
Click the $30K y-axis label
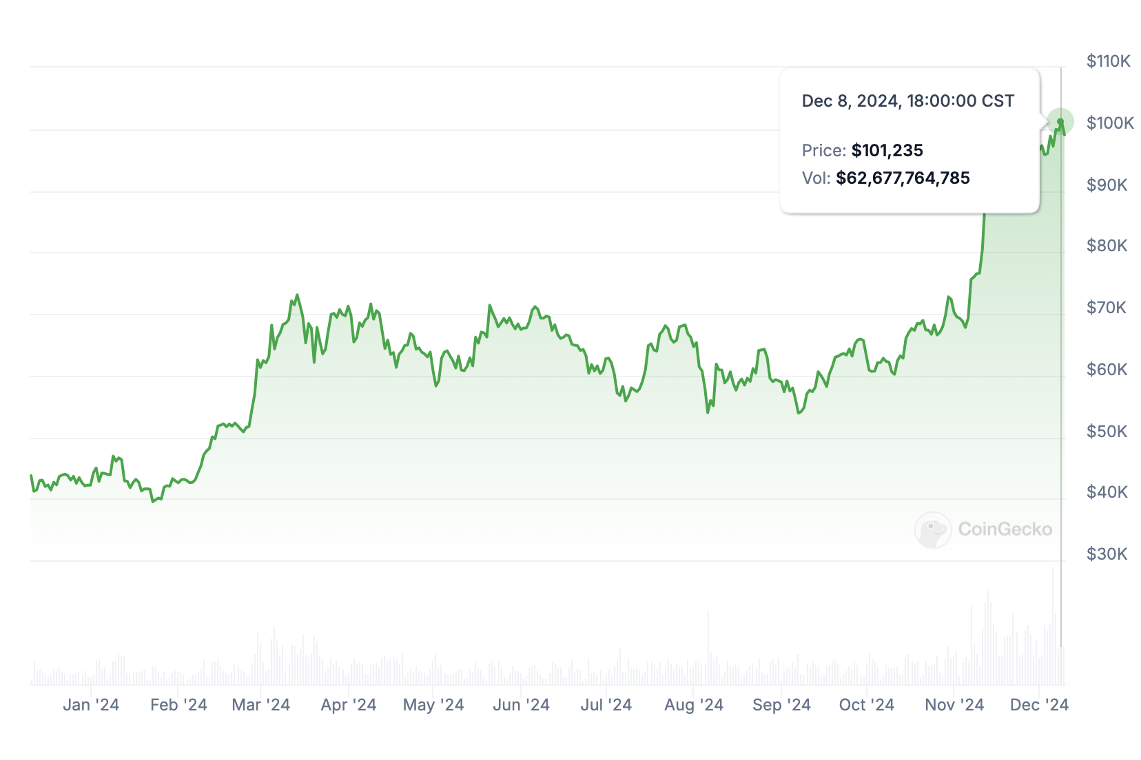tap(1107, 554)
